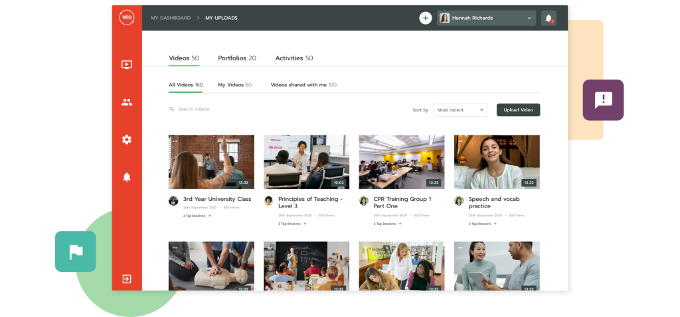Select the All Videos 160 sub-tab

point(186,85)
